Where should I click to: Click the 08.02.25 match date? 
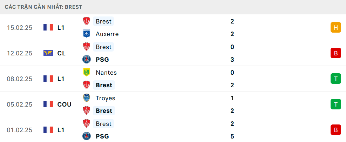click(x=20, y=79)
